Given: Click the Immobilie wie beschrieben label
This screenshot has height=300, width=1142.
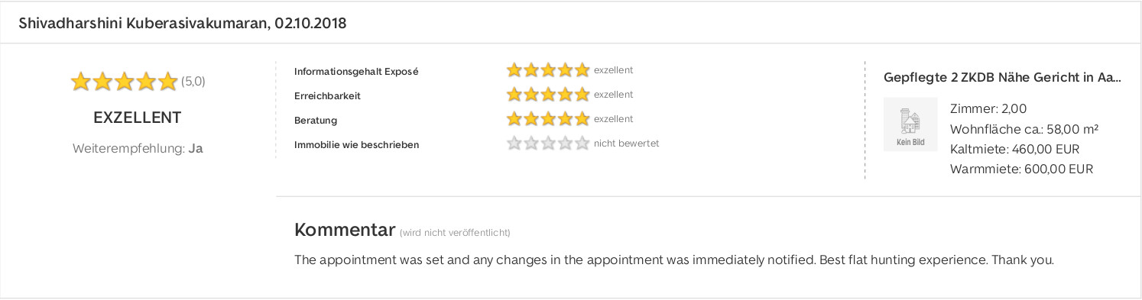Looking at the screenshot, I should click(356, 145).
